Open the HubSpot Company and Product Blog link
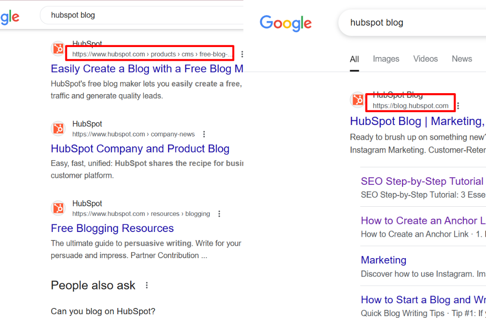This screenshot has width=486, height=318. point(140,149)
